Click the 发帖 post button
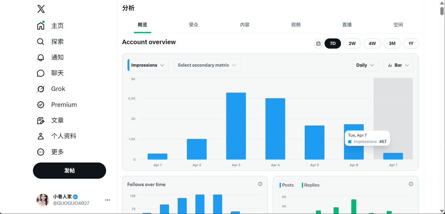The height and width of the screenshot is (214, 445). tap(69, 171)
